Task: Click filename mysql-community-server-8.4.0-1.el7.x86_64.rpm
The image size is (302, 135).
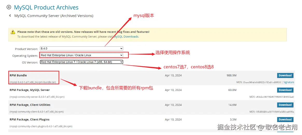Action: tap(37, 97)
